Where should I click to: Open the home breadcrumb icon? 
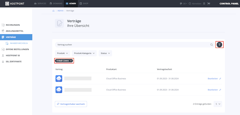(x=53, y=11)
